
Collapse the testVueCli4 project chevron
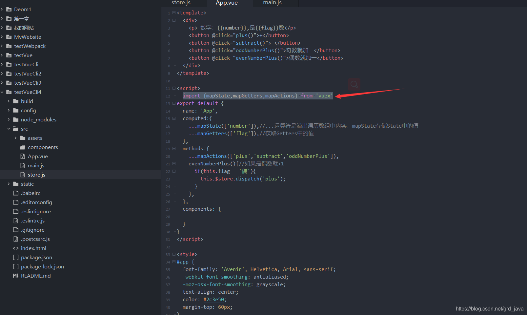tap(2, 92)
